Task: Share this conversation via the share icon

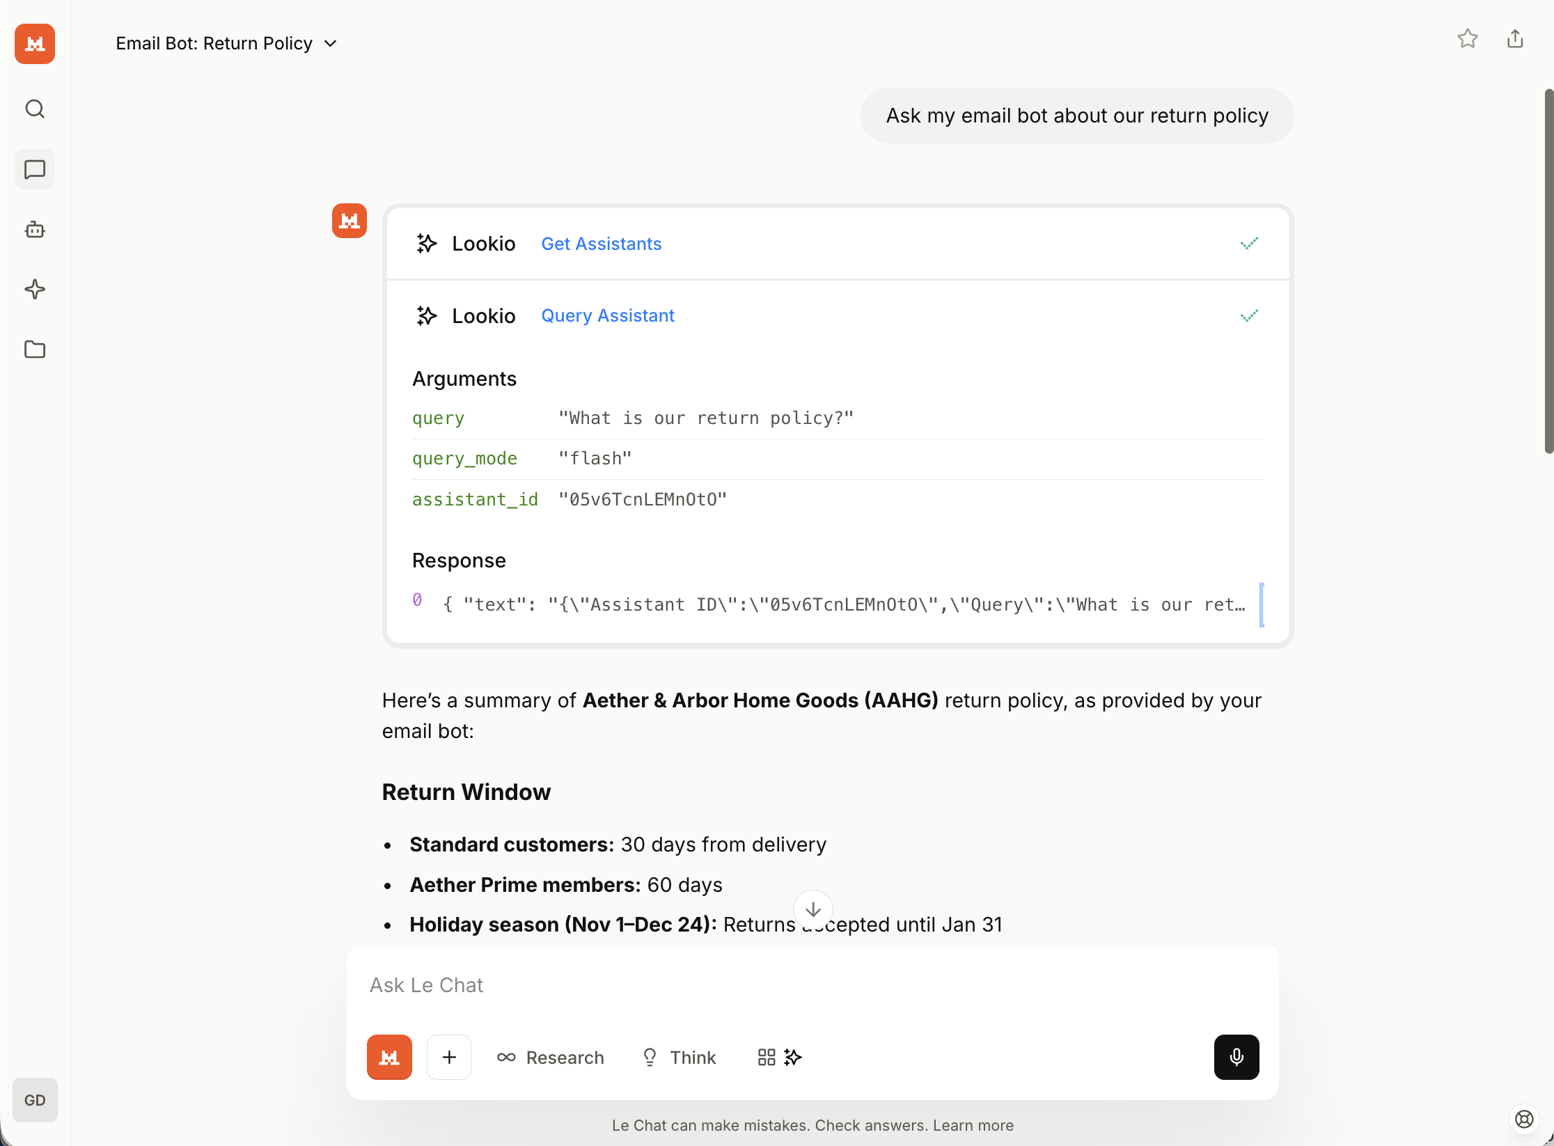Action: coord(1515,39)
